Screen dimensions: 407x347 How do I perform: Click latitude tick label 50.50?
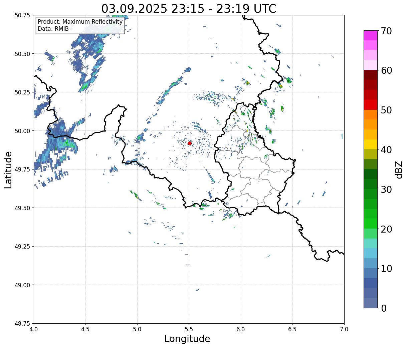[22, 54]
